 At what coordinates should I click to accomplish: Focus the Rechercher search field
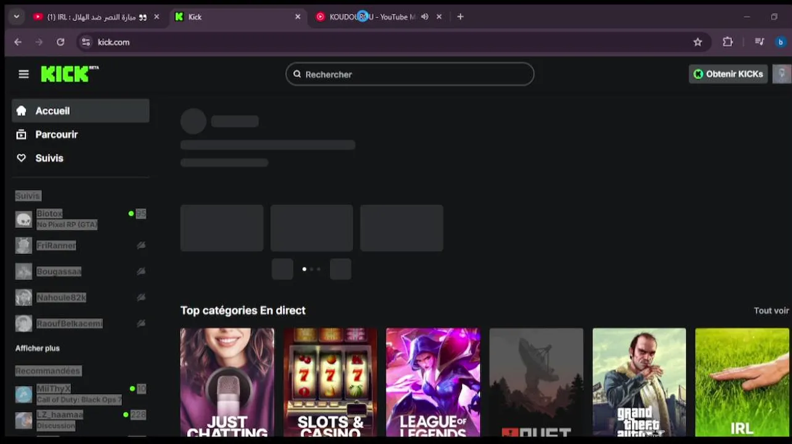tap(410, 74)
